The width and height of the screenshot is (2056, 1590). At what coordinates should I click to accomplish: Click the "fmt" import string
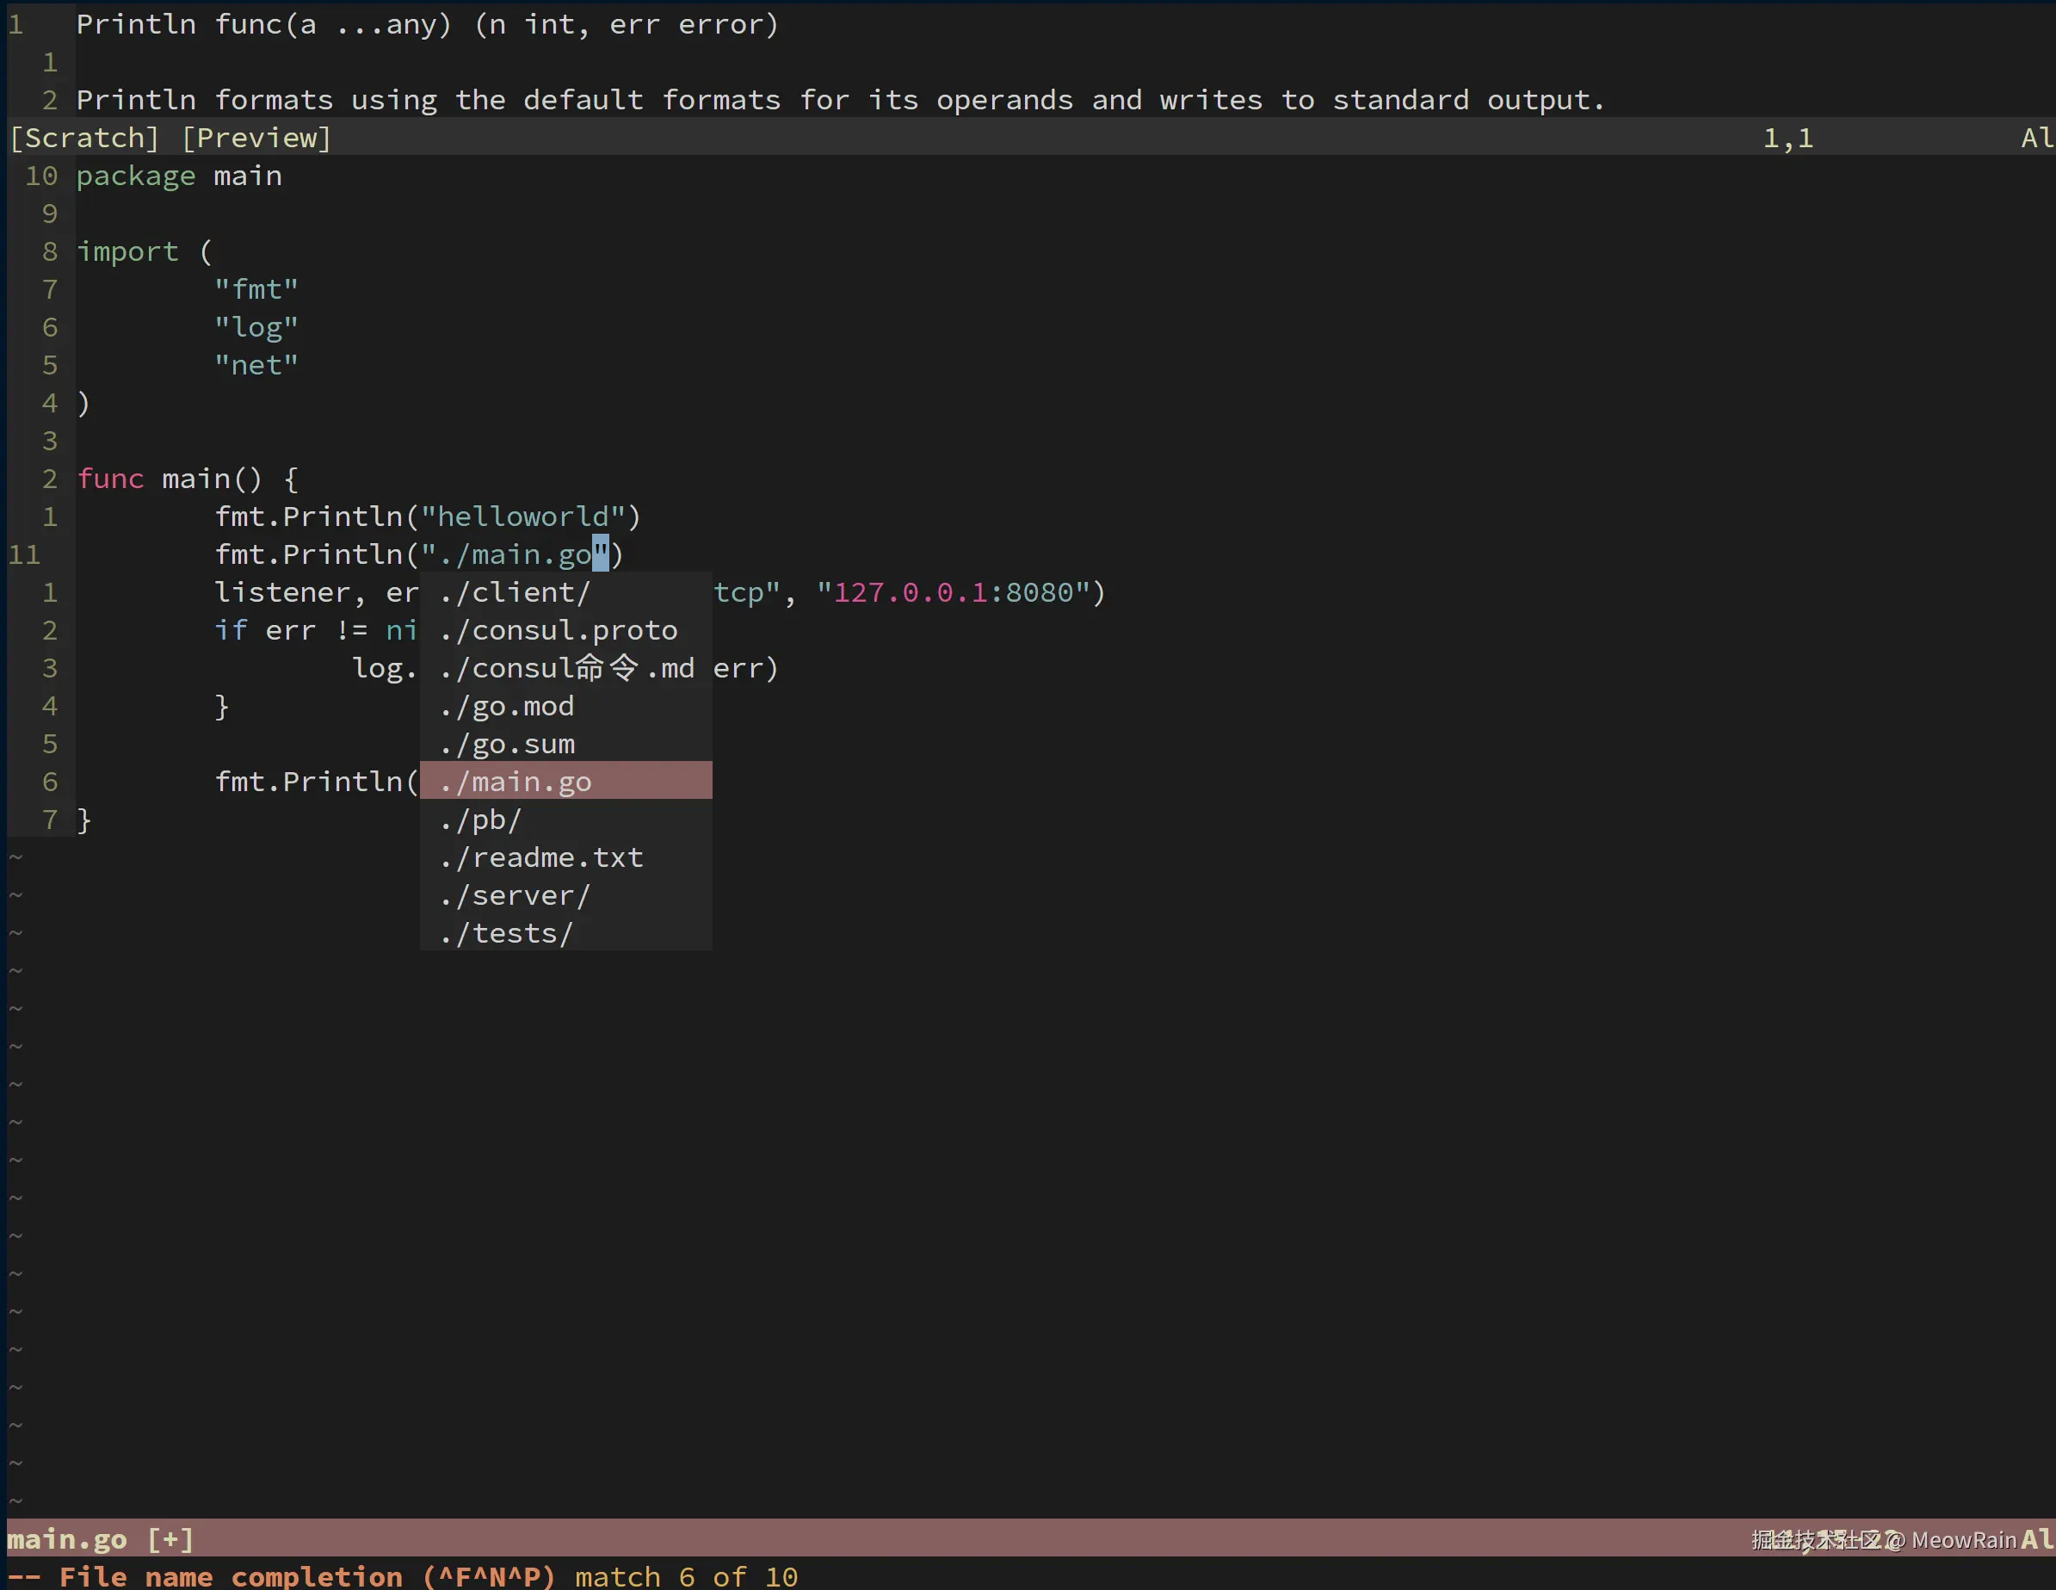[x=256, y=290]
